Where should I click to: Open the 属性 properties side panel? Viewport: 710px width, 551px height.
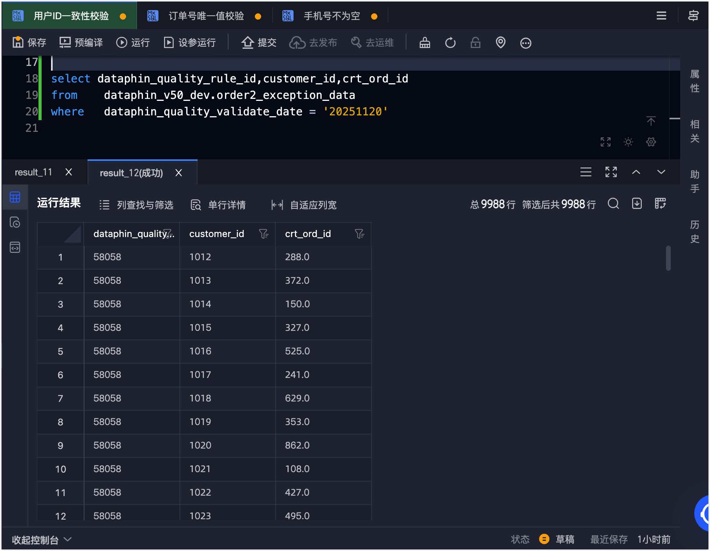695,81
